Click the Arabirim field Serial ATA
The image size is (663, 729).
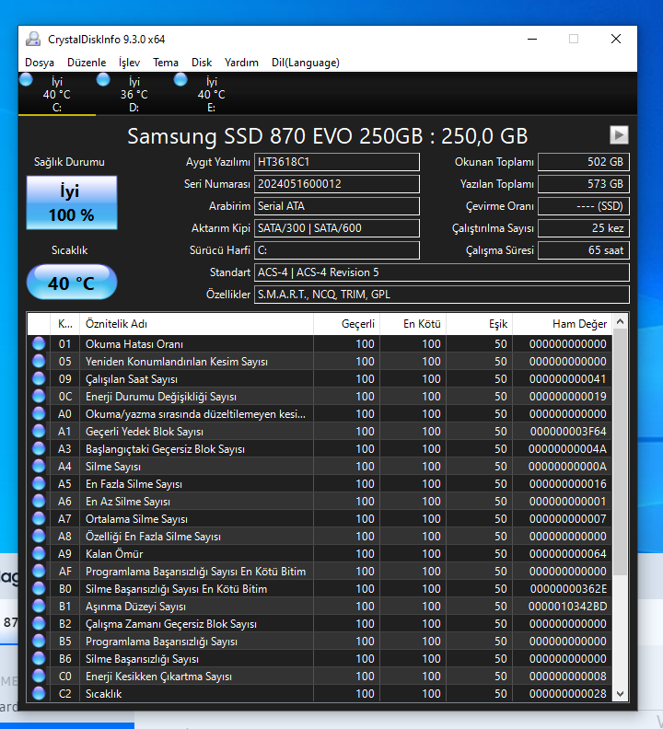(337, 206)
